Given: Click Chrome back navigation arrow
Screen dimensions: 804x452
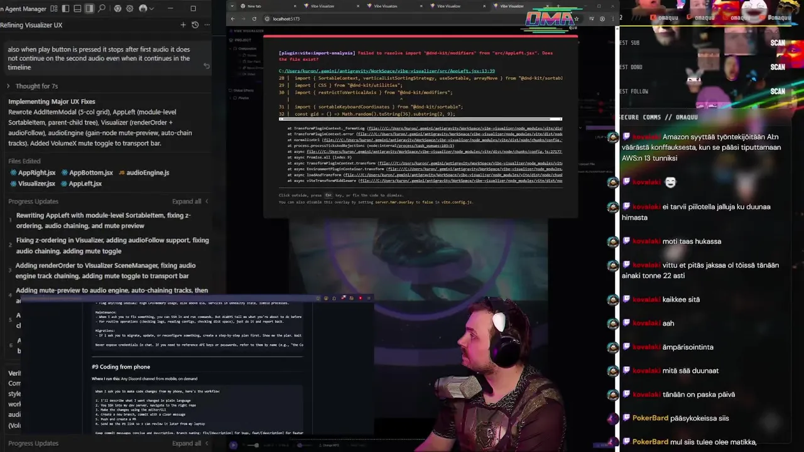Looking at the screenshot, I should click(x=233, y=19).
